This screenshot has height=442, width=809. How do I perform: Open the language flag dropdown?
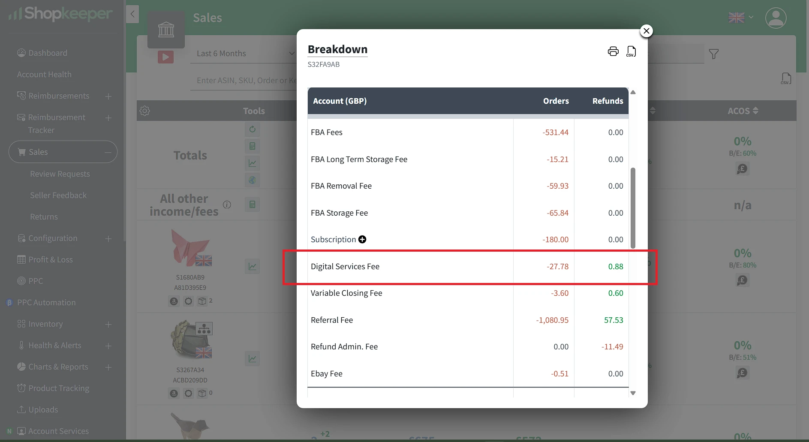(x=741, y=18)
